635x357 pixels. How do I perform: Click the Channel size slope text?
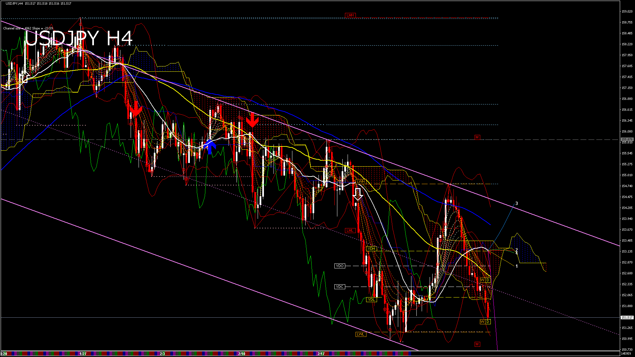(28, 28)
